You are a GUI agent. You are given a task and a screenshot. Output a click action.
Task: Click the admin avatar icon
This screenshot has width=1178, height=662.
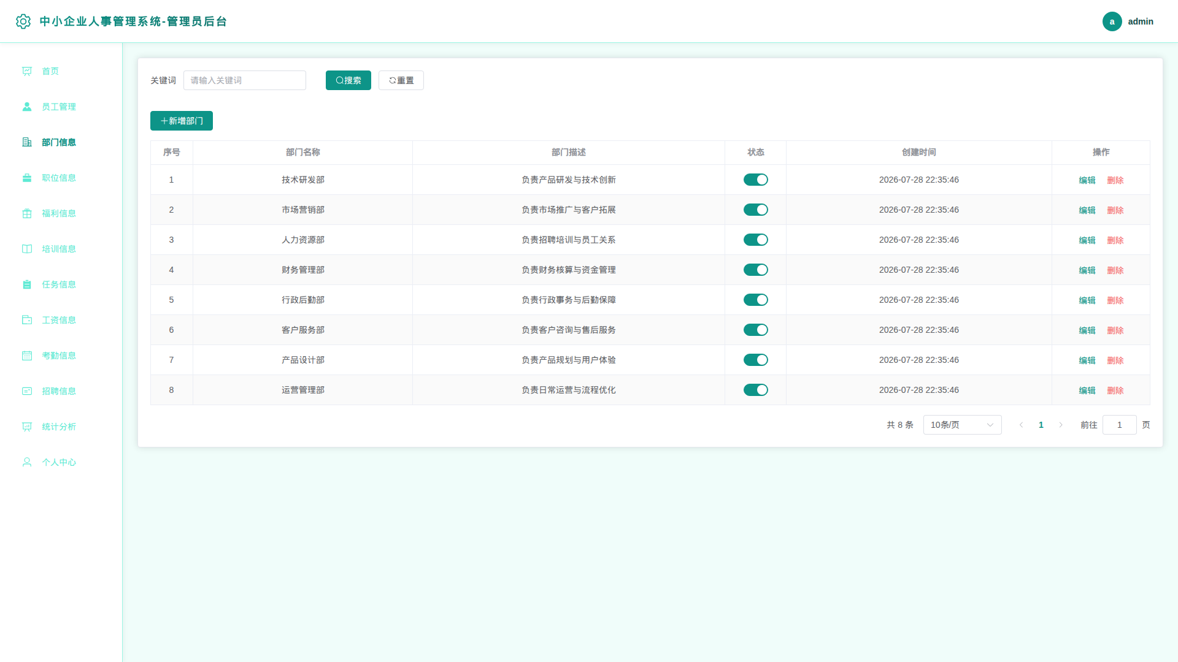pyautogui.click(x=1112, y=21)
